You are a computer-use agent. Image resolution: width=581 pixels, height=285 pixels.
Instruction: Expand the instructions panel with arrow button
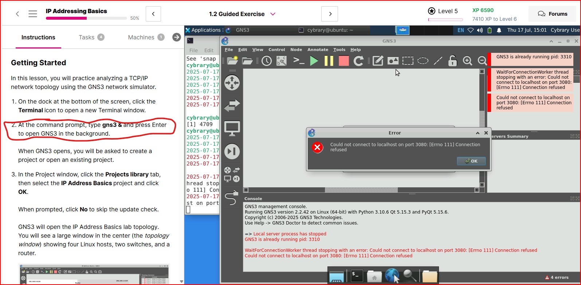point(177,37)
